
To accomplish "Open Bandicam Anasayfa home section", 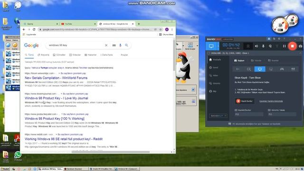I will [215, 60].
